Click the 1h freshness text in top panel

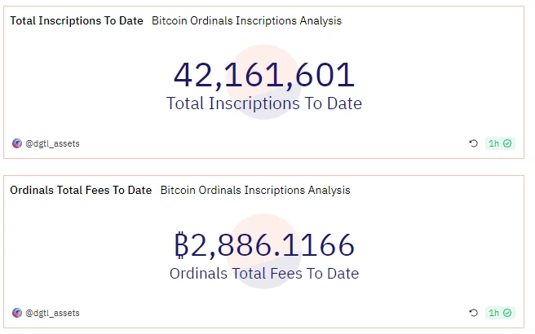tap(493, 143)
